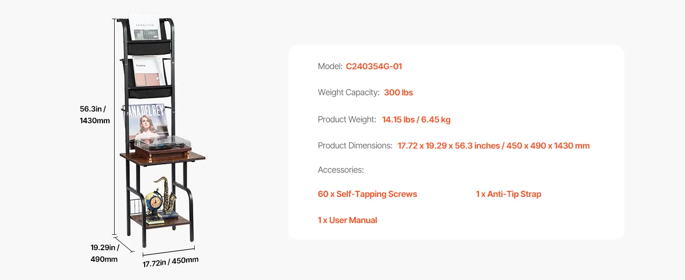Viewport: 685px width, 280px height.
Task: Click the golden saxophone figurine
Action: coord(168,195)
